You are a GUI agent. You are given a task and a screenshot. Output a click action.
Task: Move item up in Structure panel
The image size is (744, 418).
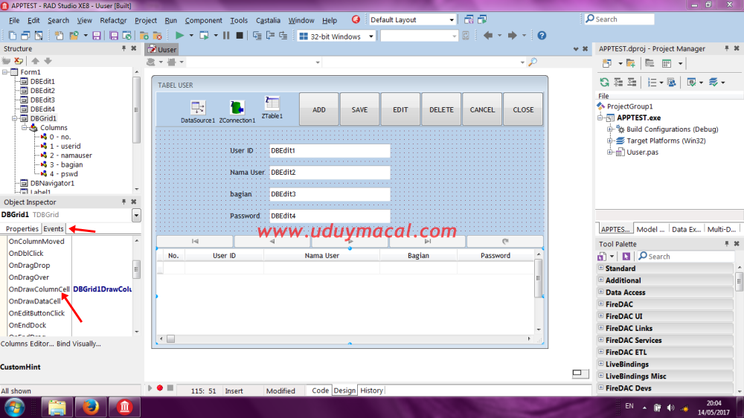(35, 61)
